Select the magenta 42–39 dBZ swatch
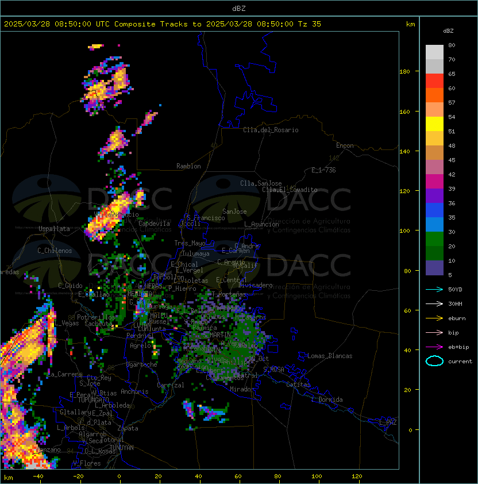 coord(434,181)
